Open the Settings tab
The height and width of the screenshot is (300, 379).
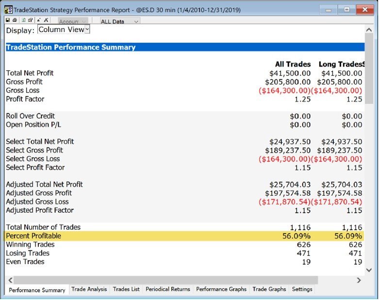[302, 289]
